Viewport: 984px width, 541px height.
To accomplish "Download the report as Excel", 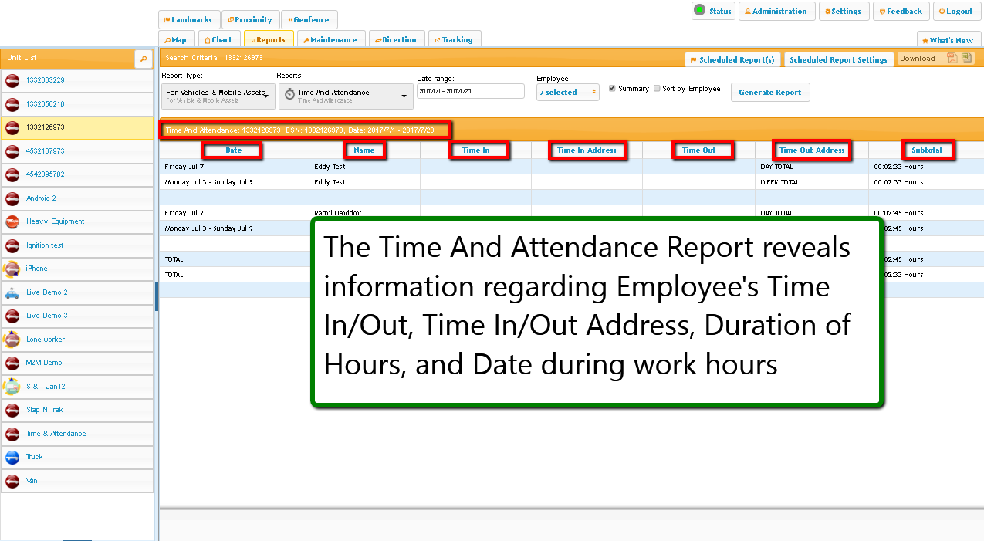I will [966, 59].
